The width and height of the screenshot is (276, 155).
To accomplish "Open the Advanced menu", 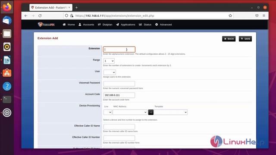I will click(163, 25).
